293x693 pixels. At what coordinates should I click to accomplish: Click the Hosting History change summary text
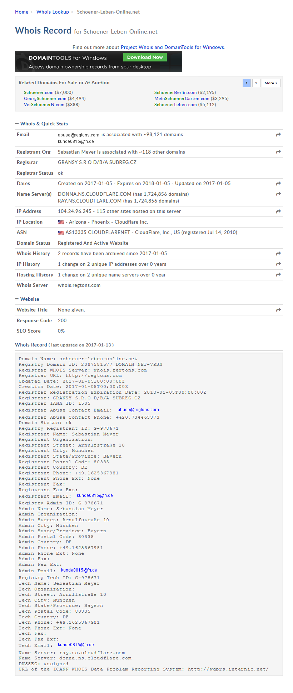pos(112,275)
